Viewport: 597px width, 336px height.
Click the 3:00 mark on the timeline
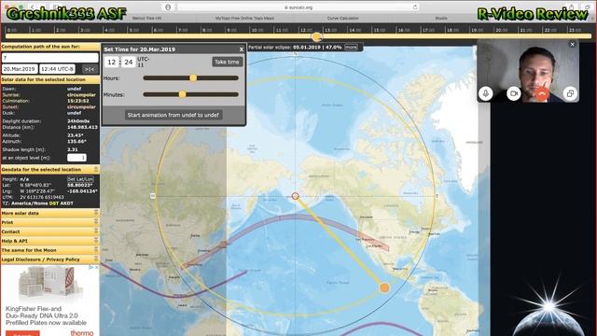[85, 30]
